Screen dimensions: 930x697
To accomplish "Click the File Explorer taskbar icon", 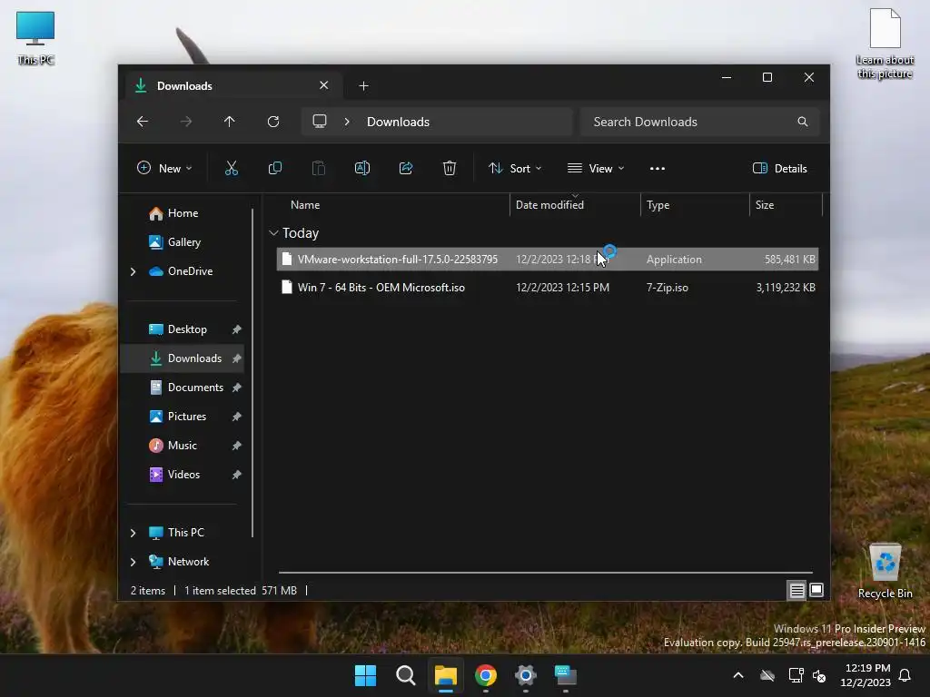I will (445, 675).
